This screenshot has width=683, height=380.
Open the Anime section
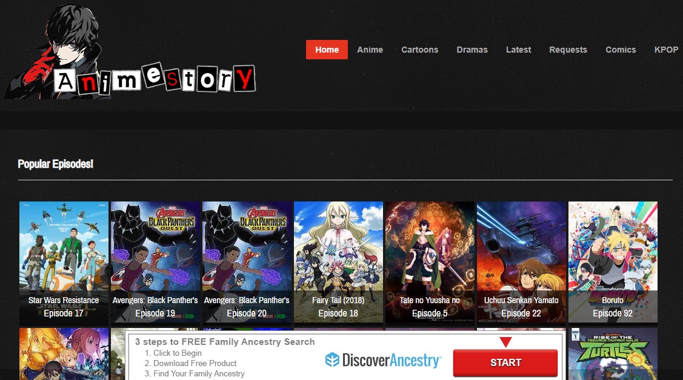click(x=370, y=50)
